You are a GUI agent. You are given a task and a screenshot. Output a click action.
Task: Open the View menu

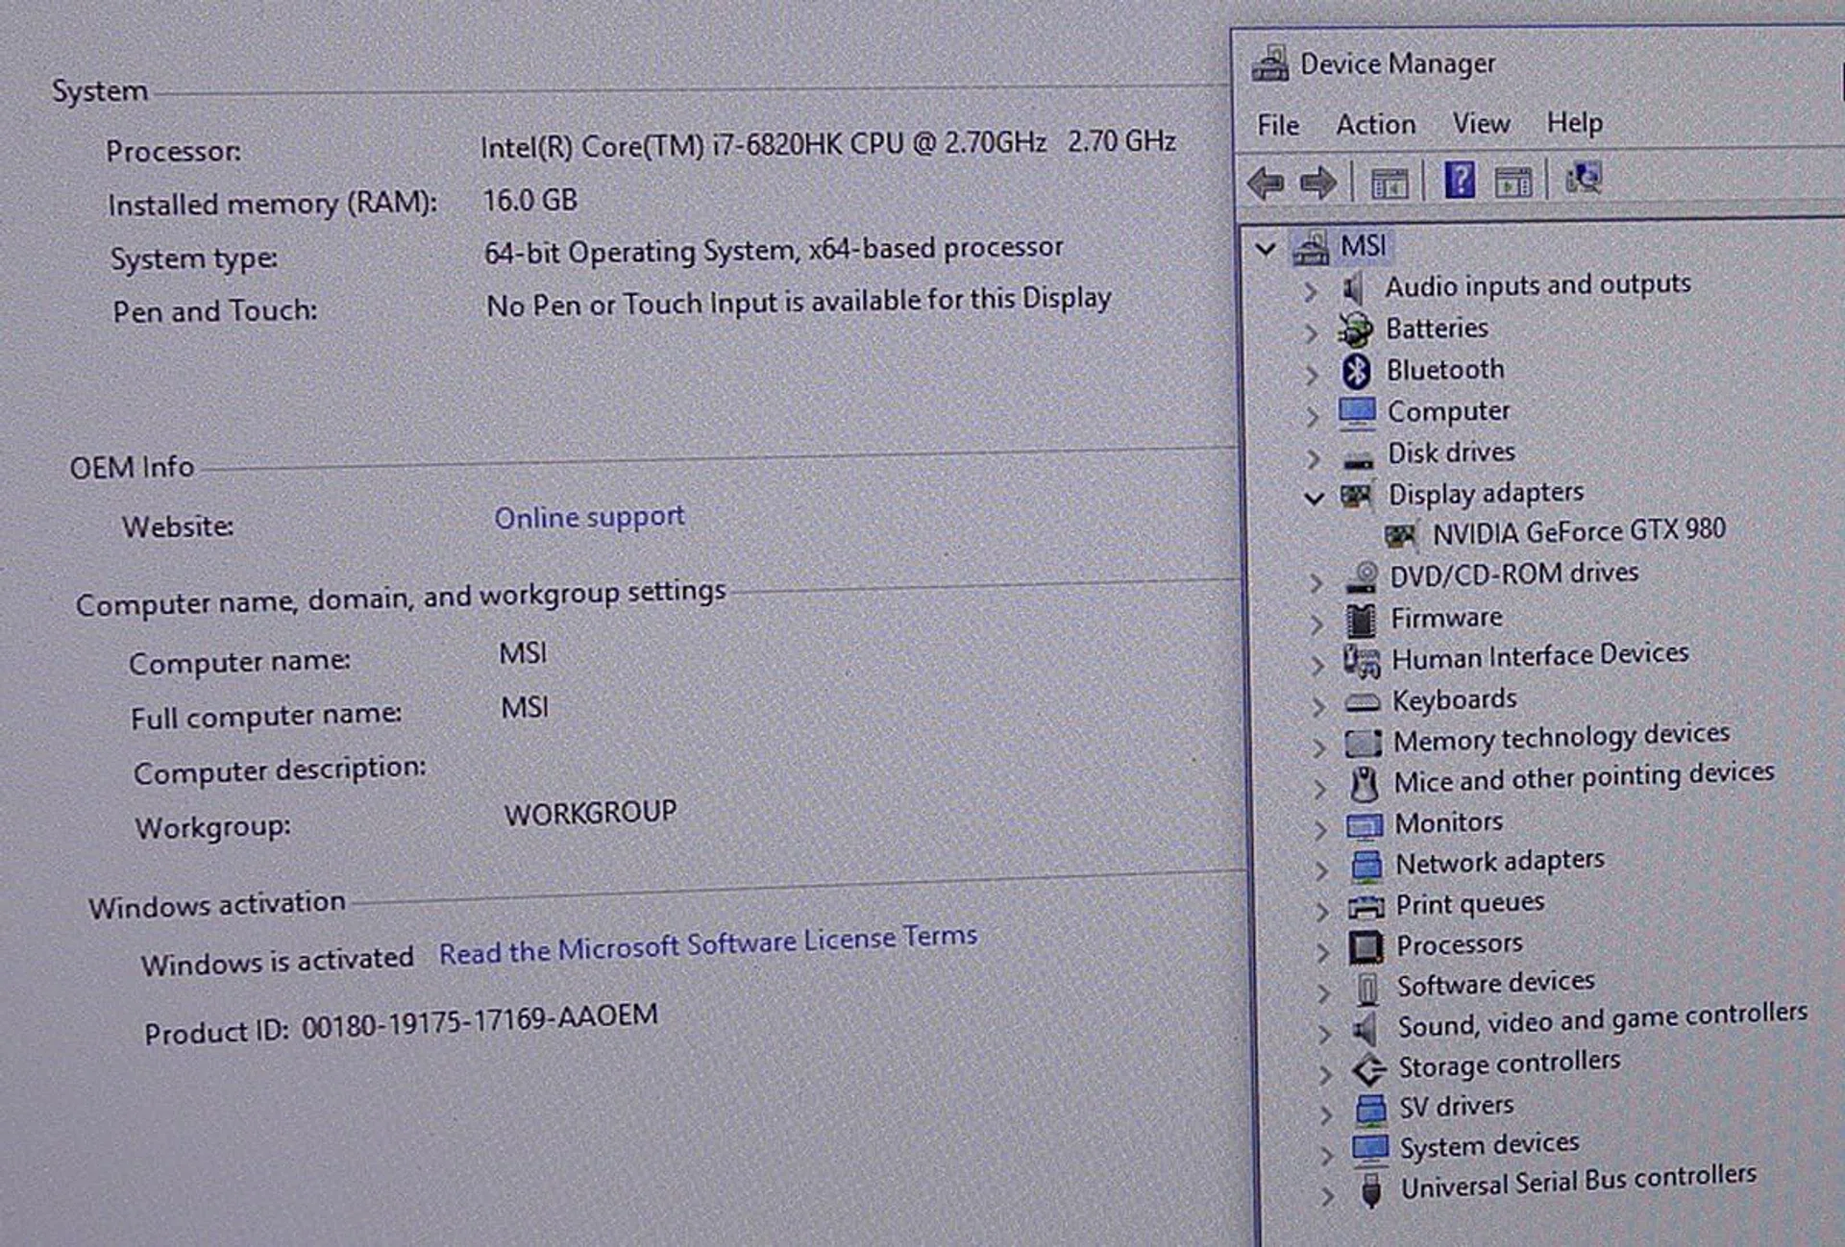tap(1480, 124)
